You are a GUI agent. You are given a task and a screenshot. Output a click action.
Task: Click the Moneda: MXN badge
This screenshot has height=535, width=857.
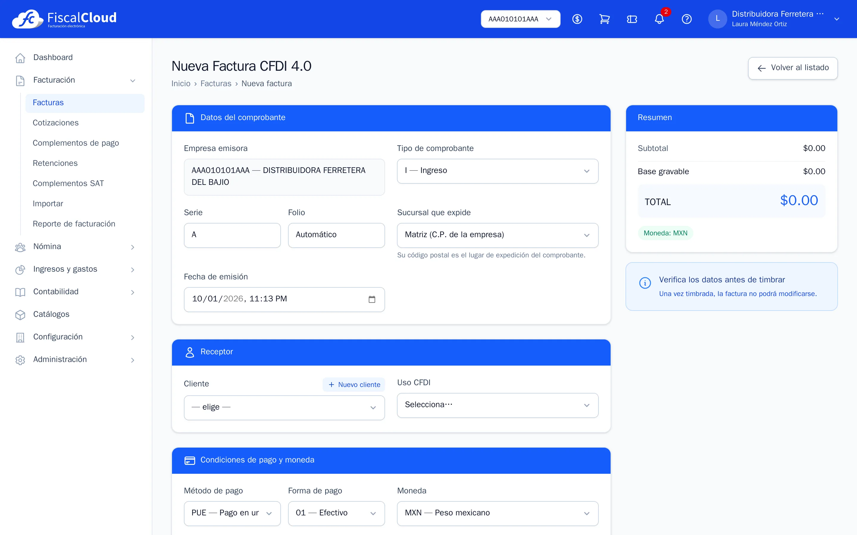(665, 233)
